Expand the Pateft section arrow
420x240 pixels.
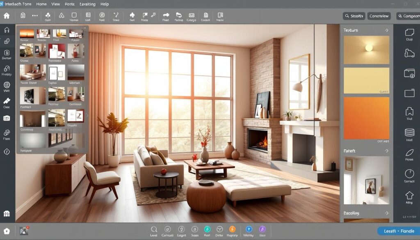[x=386, y=151]
